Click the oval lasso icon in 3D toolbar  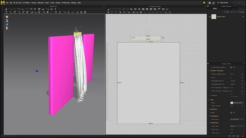pos(52,9)
